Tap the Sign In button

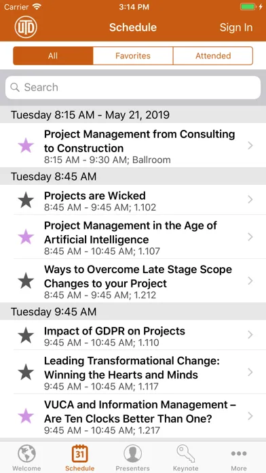pos(236,27)
